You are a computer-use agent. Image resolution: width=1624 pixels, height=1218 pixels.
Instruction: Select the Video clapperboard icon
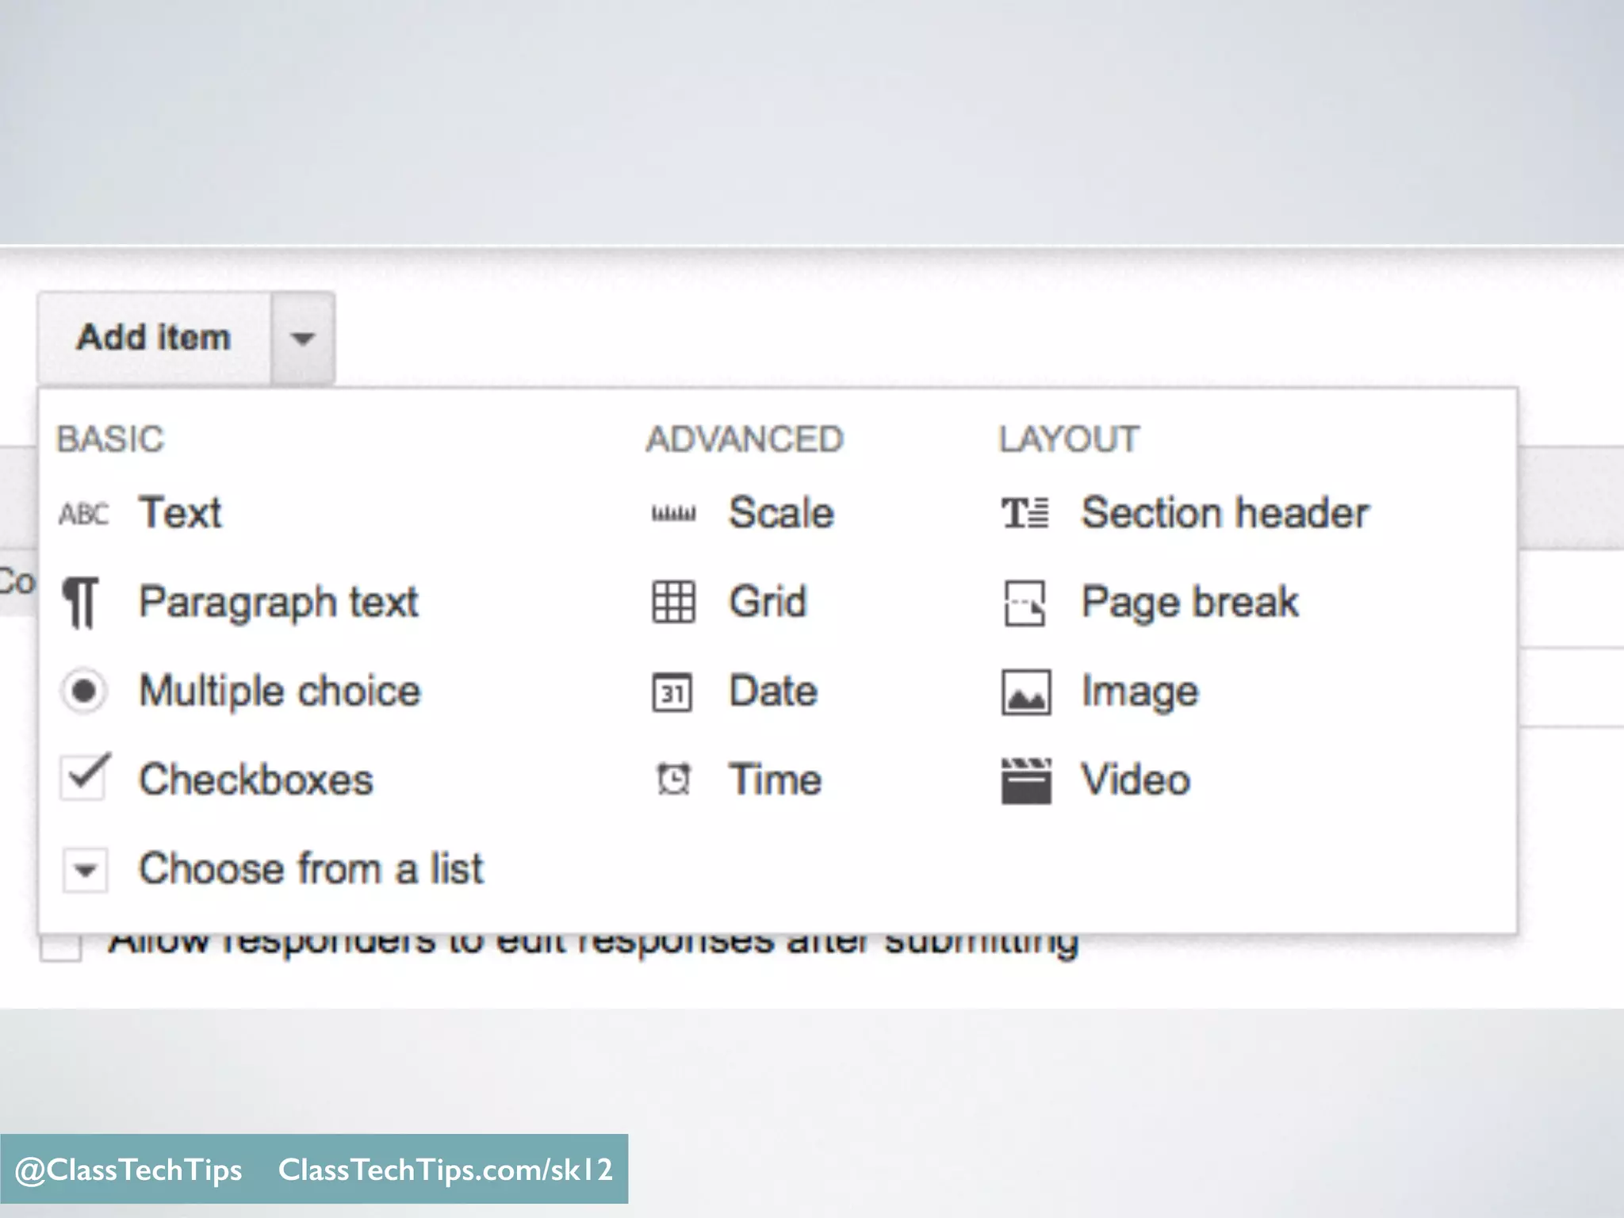(x=1025, y=781)
